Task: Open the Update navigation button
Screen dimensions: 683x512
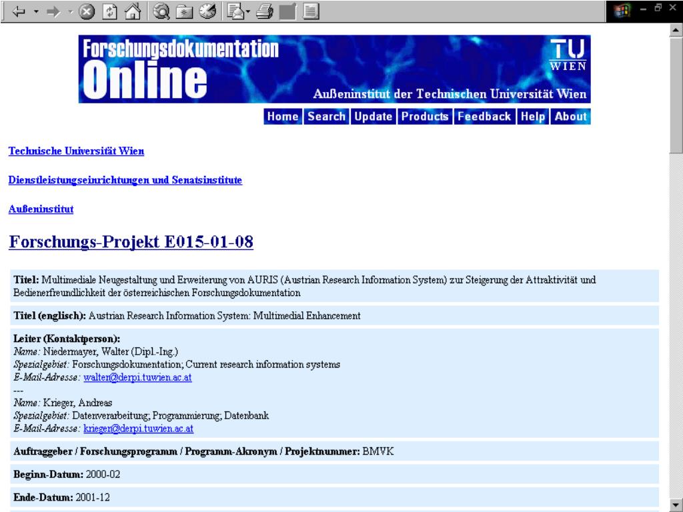Action: coord(374,117)
